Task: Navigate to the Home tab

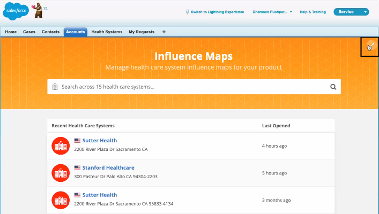Action: click(11, 32)
